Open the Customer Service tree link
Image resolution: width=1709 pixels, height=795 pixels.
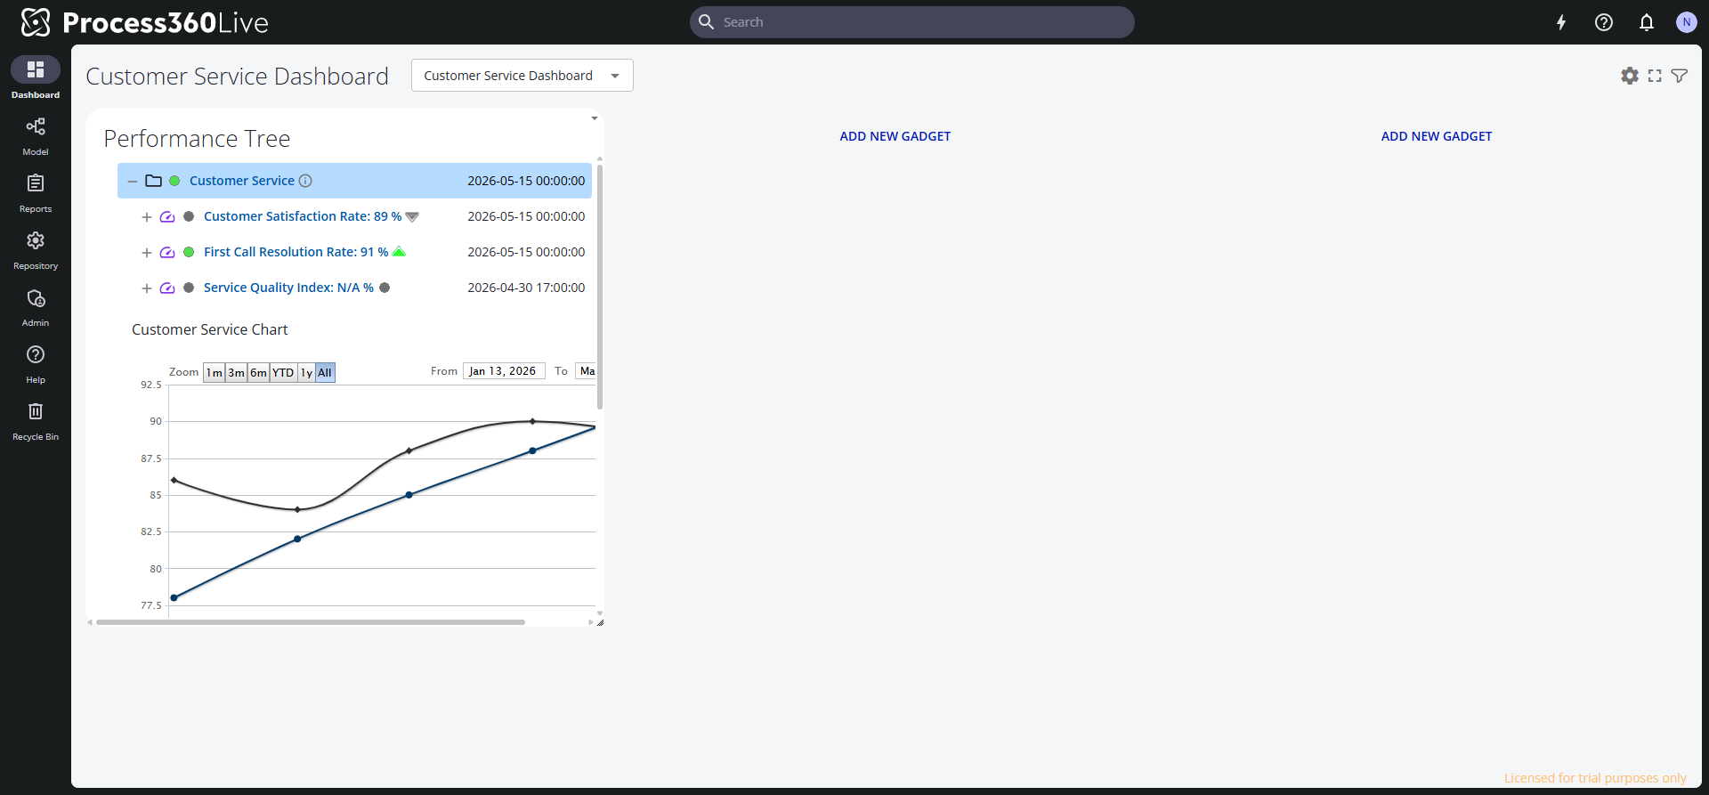242,181
